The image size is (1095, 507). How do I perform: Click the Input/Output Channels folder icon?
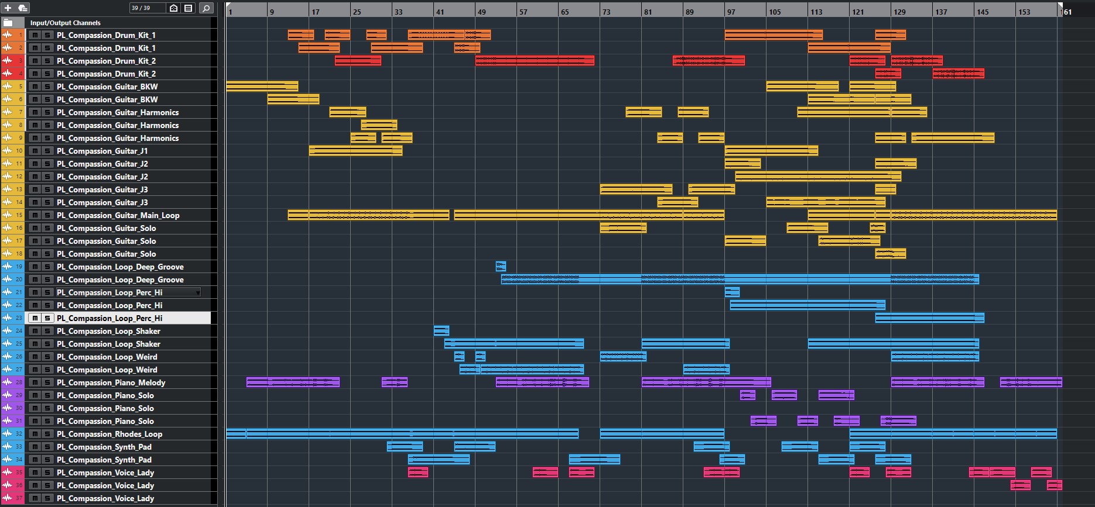8,23
